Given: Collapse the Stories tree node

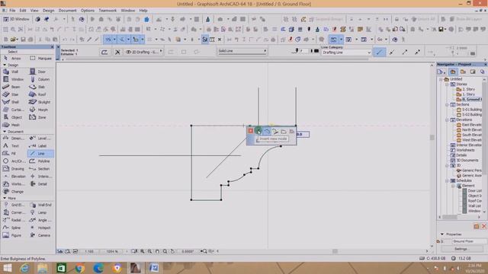Looking at the screenshot, I should [x=447, y=84].
